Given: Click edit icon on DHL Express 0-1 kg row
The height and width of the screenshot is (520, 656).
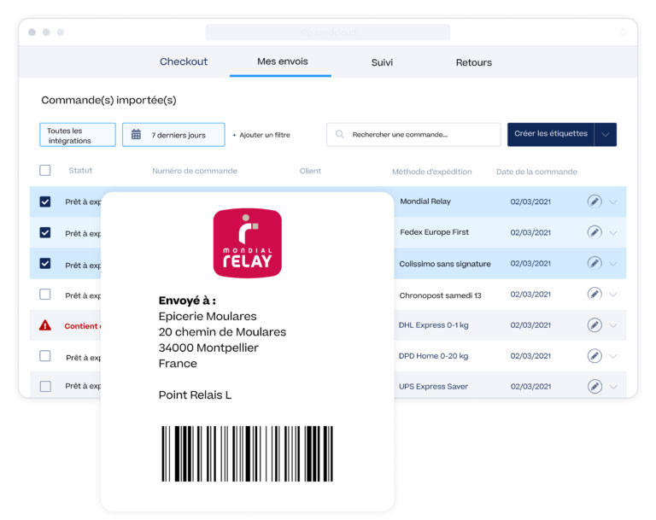Looking at the screenshot, I should point(594,325).
